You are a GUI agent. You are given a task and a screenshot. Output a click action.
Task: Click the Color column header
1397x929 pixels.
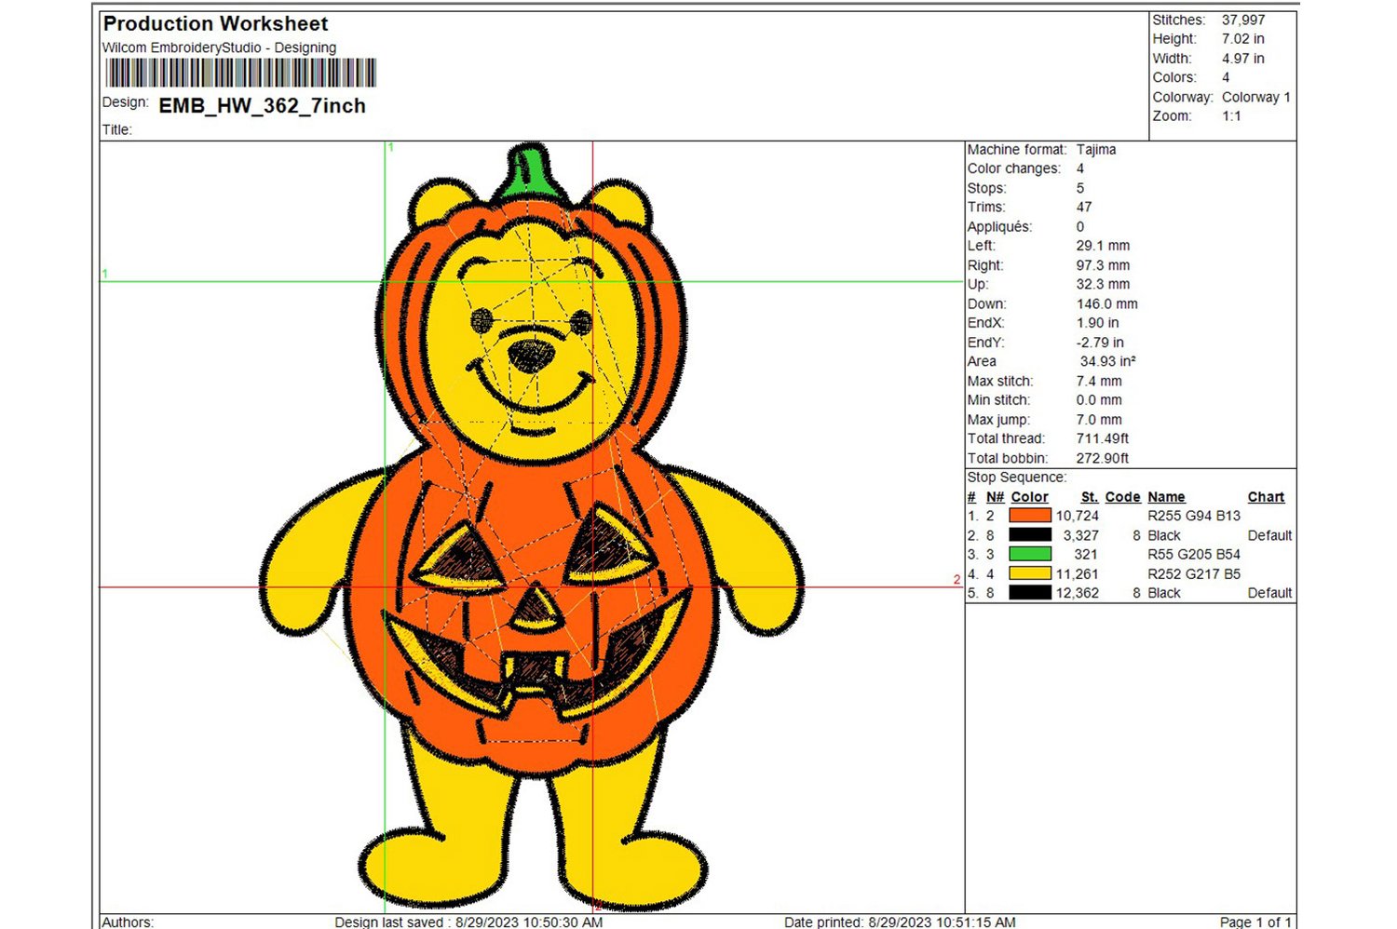1029,497
